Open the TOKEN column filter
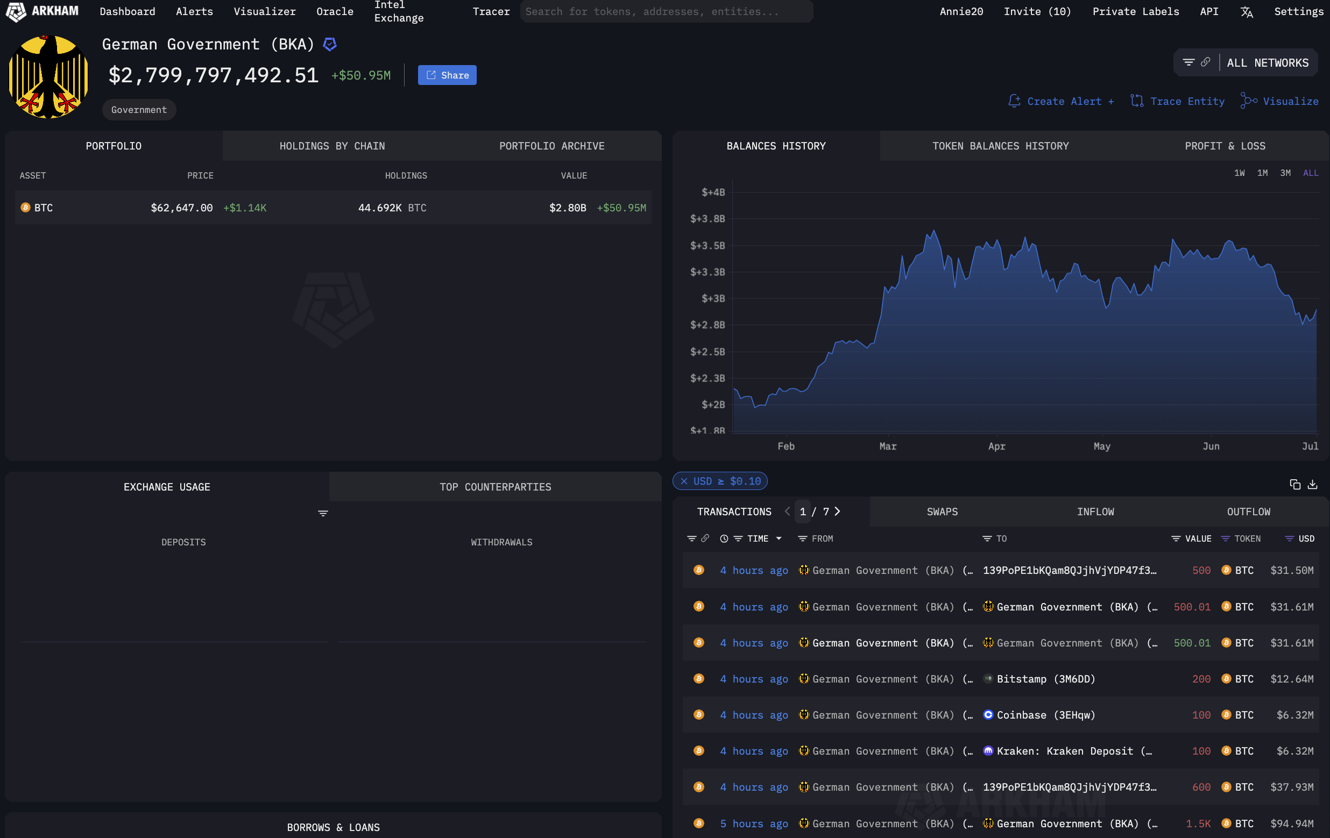The image size is (1330, 838). tap(1225, 538)
